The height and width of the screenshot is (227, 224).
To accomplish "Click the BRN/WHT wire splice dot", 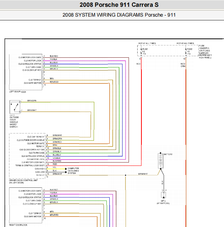I will coord(126,175).
